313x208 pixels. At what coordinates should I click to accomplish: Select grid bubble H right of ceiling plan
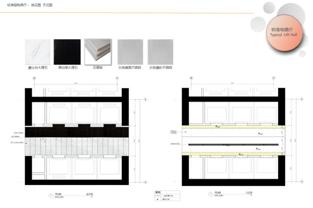point(301,181)
